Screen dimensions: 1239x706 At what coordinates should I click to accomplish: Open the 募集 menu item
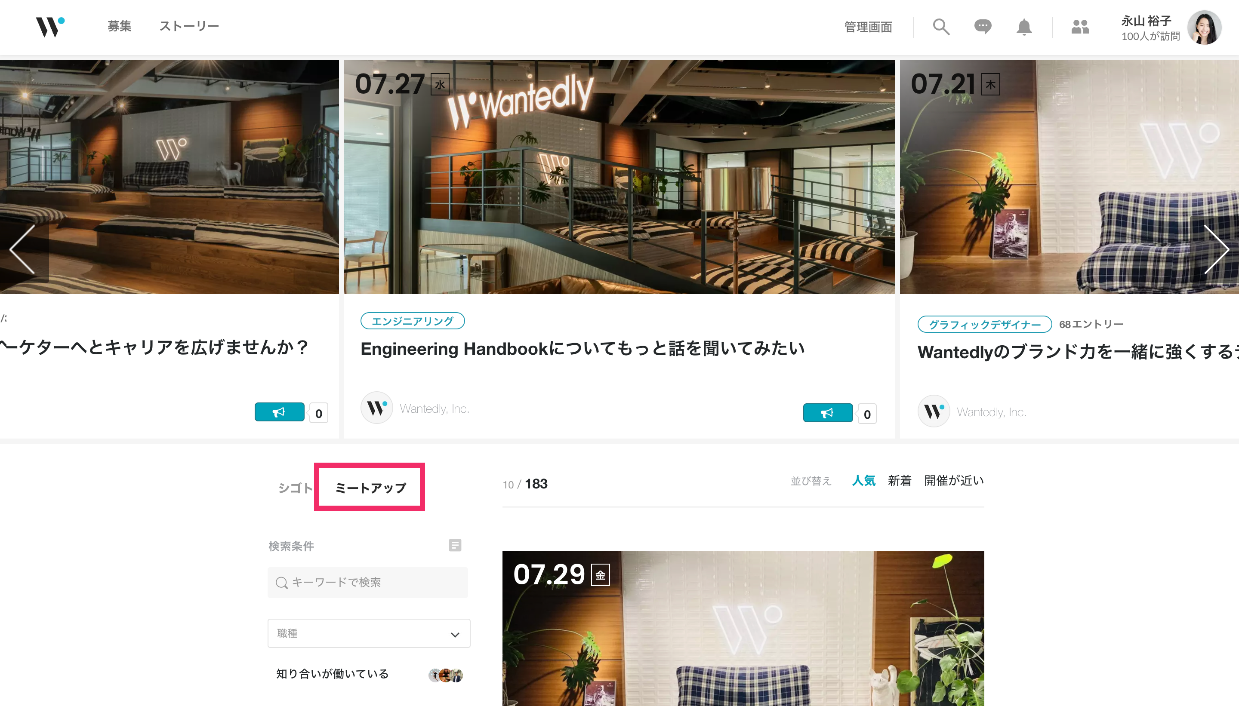(119, 26)
